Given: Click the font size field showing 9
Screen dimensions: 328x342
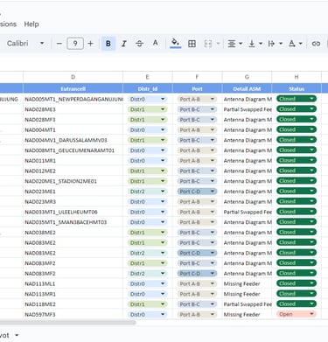Looking at the screenshot, I should [75, 44].
